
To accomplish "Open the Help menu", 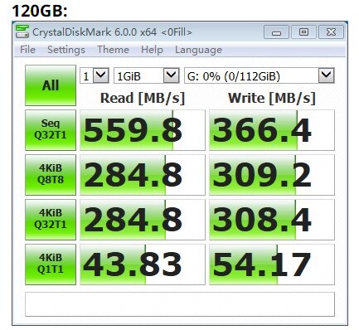I will [152, 50].
